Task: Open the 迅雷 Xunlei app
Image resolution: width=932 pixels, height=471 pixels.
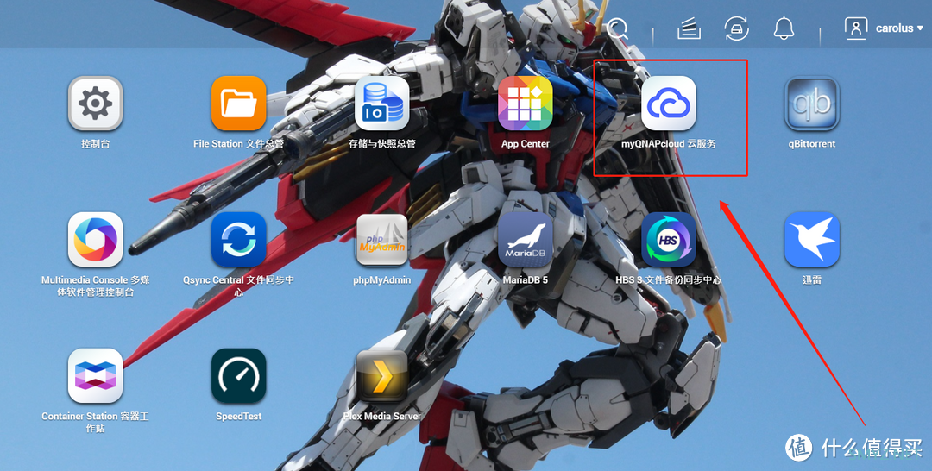Action: [x=811, y=239]
